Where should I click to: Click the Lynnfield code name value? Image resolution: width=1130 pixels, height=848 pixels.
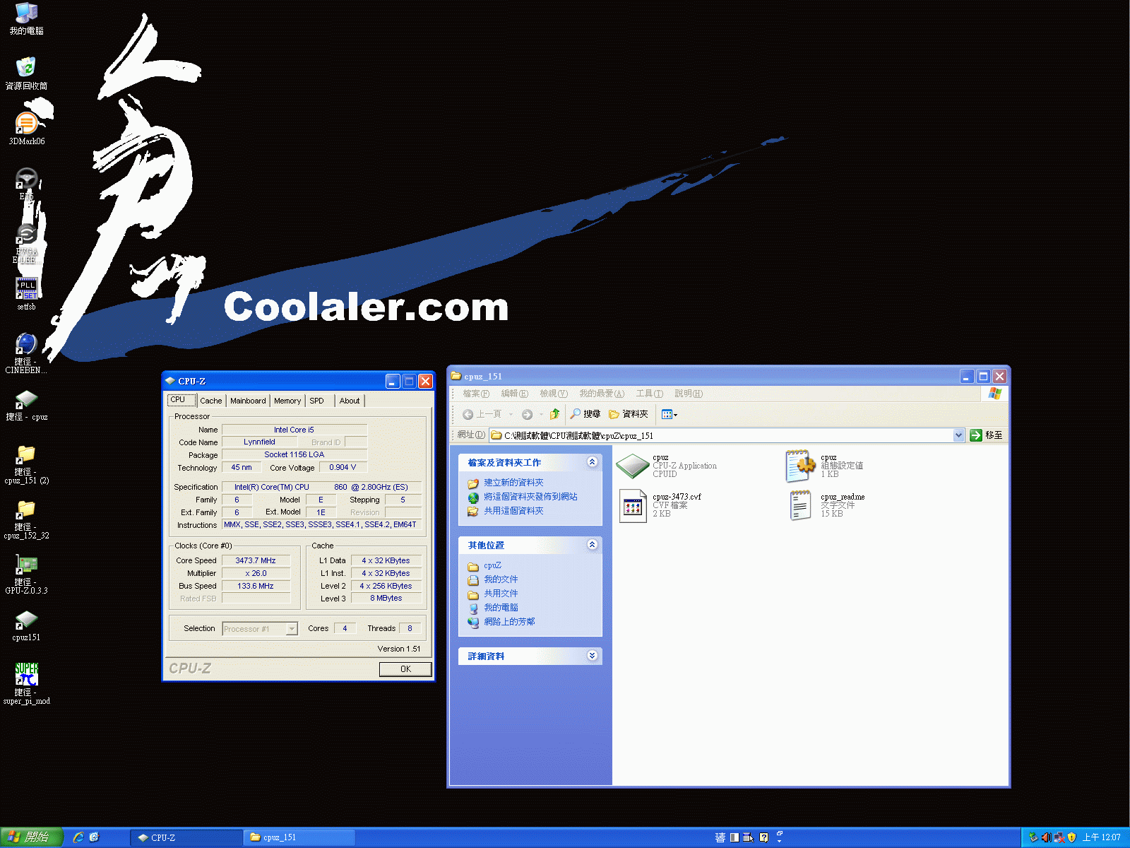[259, 442]
